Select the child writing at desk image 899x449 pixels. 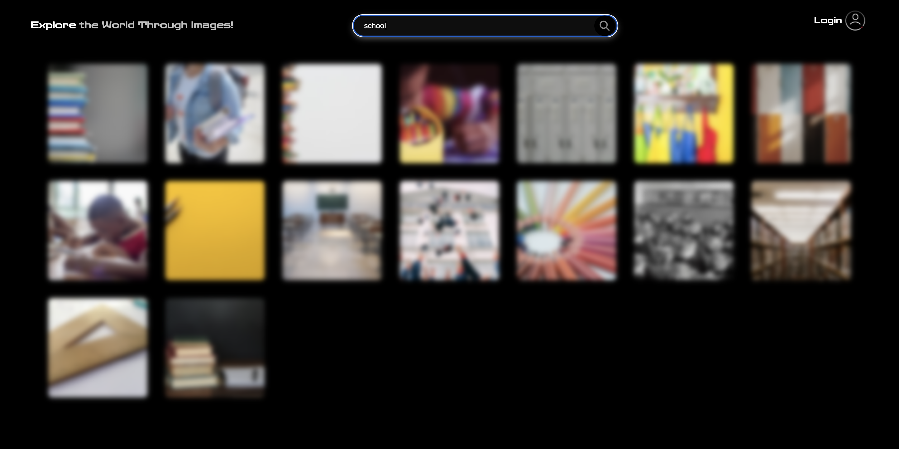98,230
